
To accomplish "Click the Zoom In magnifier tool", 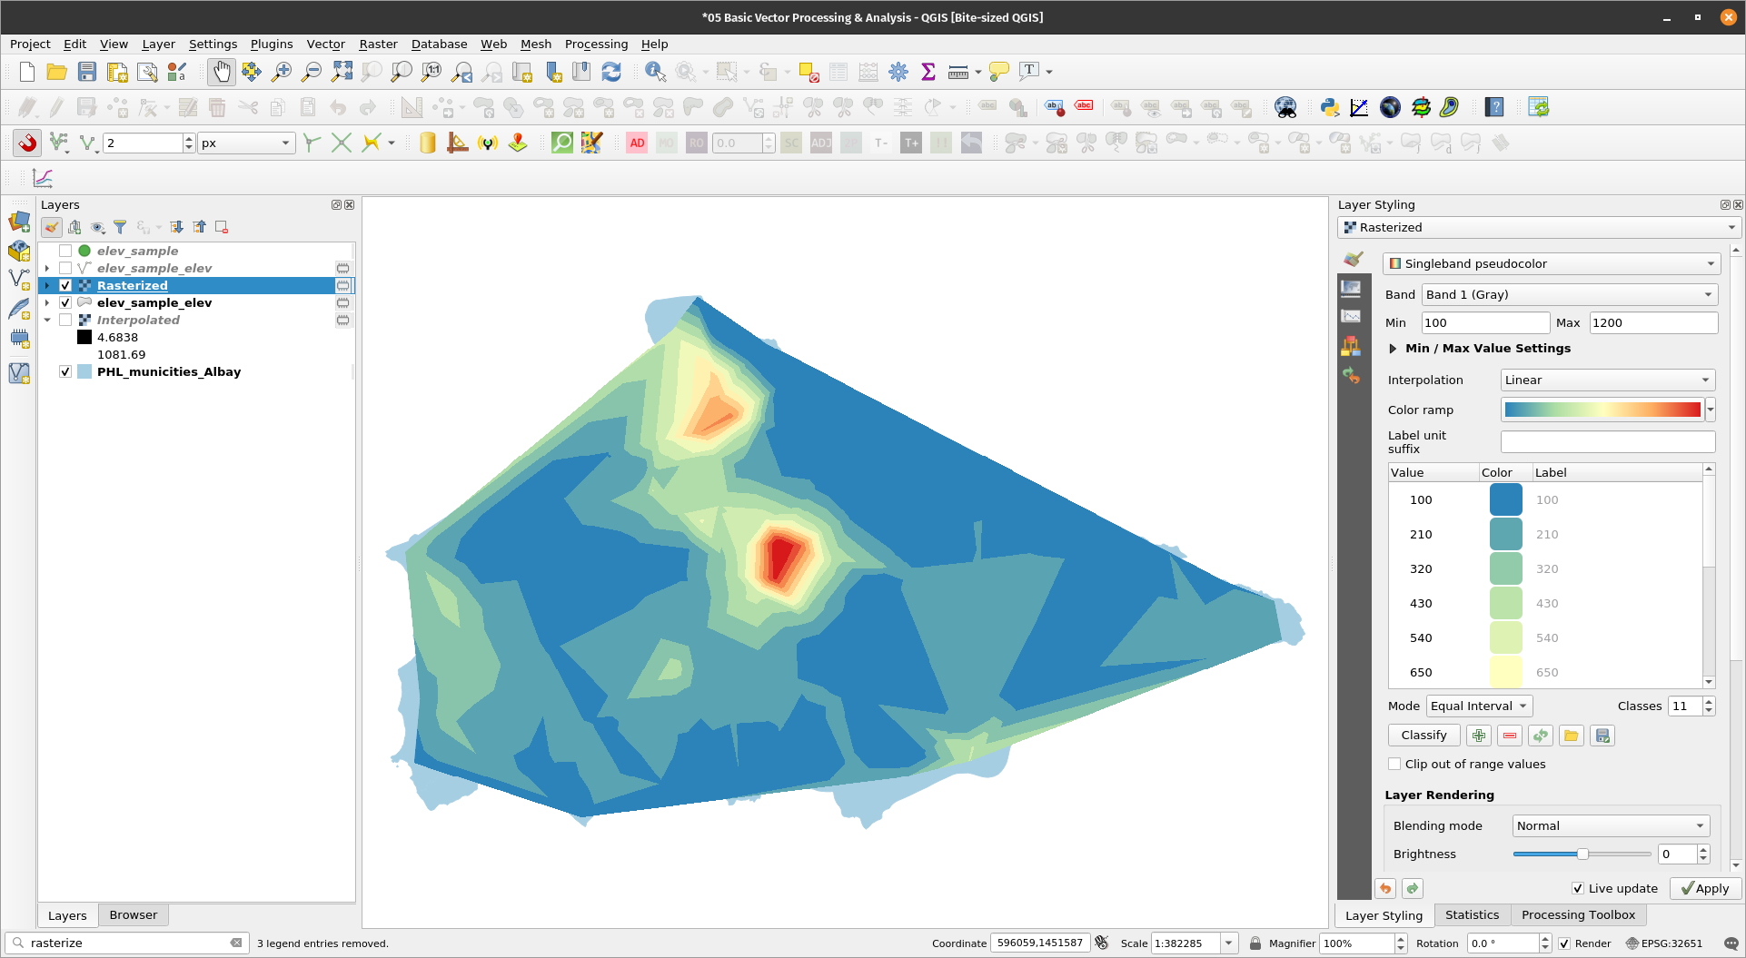I will [x=282, y=72].
